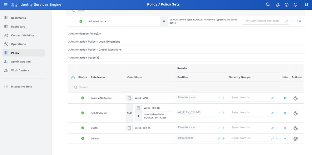Toggle status of Dot1X rule
This screenshot has width=312, height=155.
tap(82, 128)
